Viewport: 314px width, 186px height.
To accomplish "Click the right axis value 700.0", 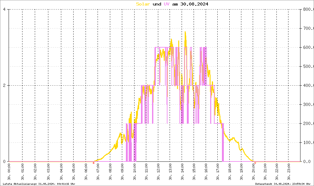I will click(x=308, y=28).
